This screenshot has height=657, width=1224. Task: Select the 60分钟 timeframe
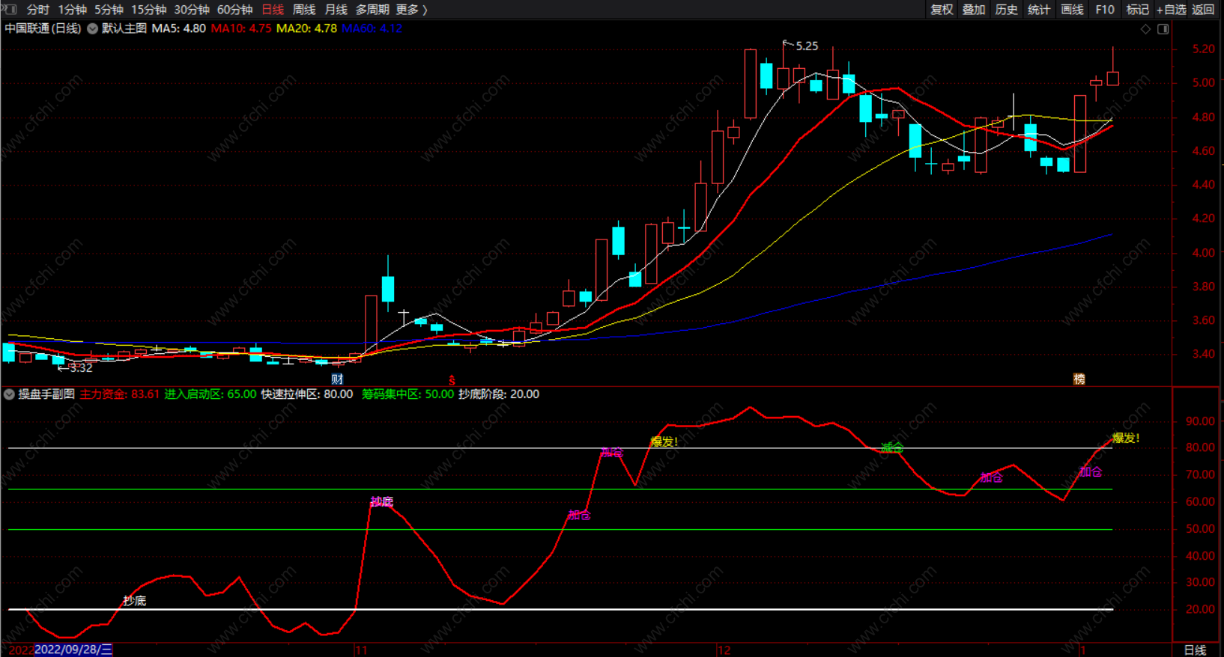click(234, 10)
